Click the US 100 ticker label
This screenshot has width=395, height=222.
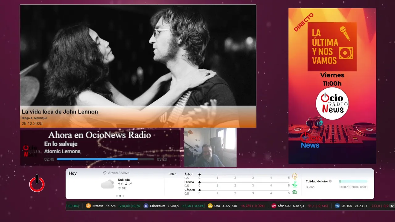[347, 206]
